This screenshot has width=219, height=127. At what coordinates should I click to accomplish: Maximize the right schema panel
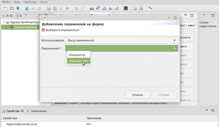coord(213,15)
